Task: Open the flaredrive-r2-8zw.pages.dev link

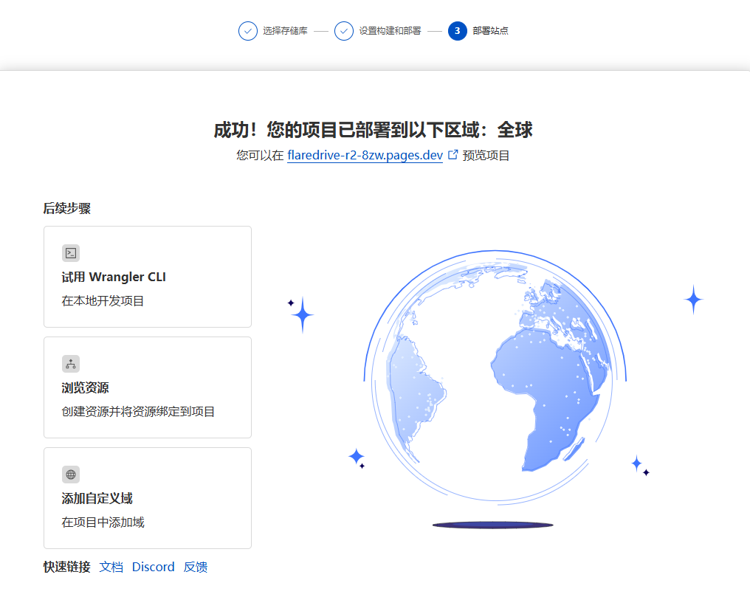Action: pos(365,156)
